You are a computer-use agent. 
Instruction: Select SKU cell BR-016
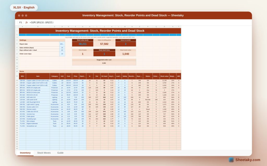(22, 88)
